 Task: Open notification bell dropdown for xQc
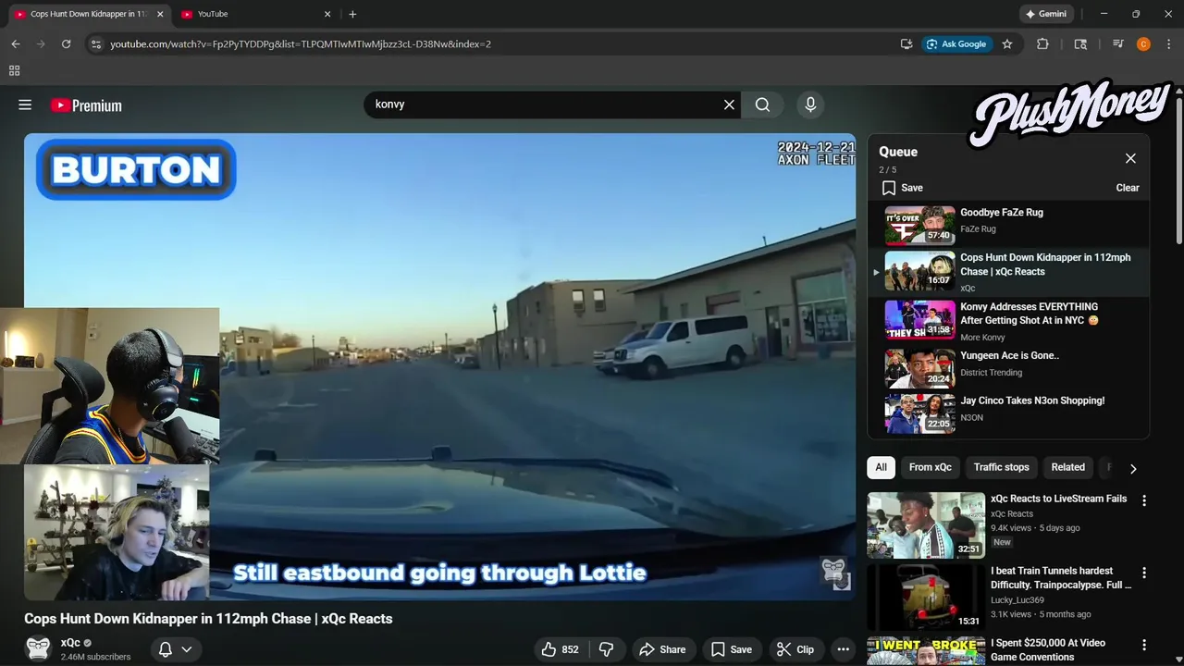tap(175, 649)
